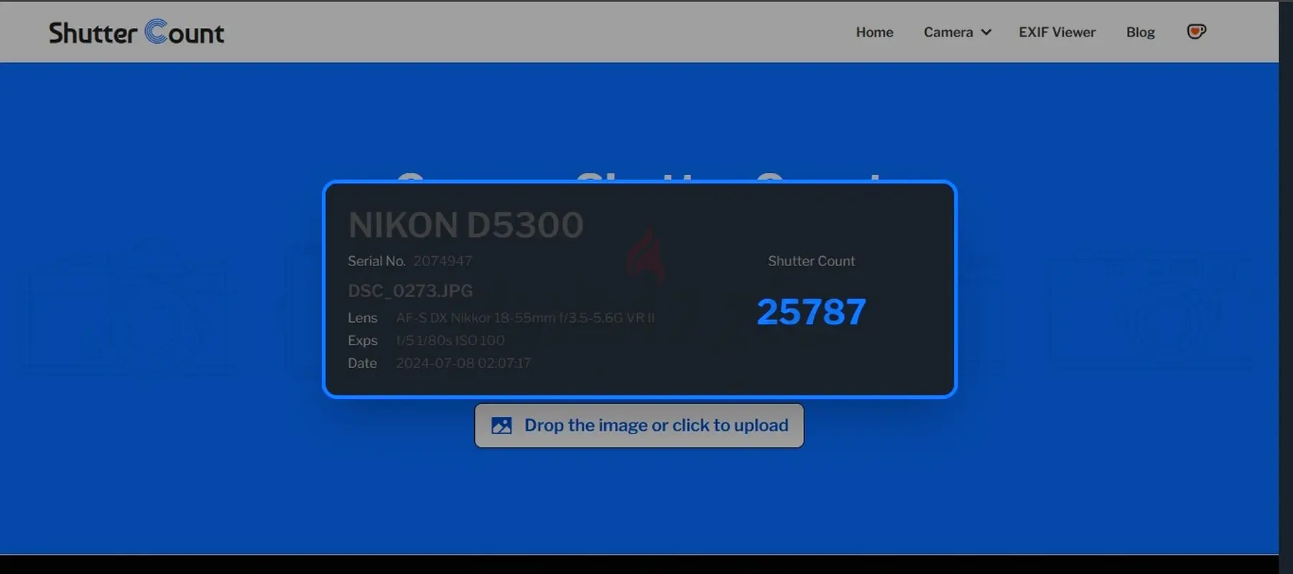The image size is (1293, 574).
Task: Click the NIKON D5300 heading
Action: point(465,225)
